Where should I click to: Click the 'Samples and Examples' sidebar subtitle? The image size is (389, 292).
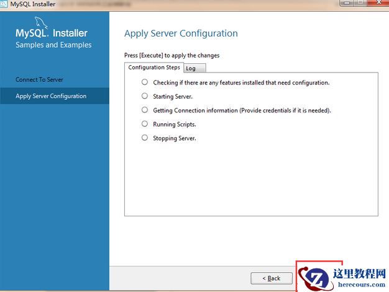point(53,45)
